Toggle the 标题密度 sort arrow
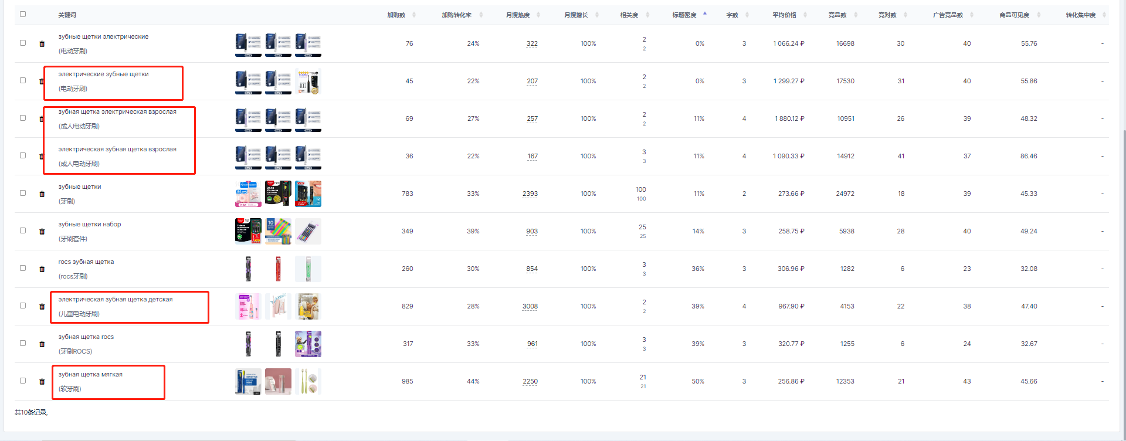 tap(705, 13)
